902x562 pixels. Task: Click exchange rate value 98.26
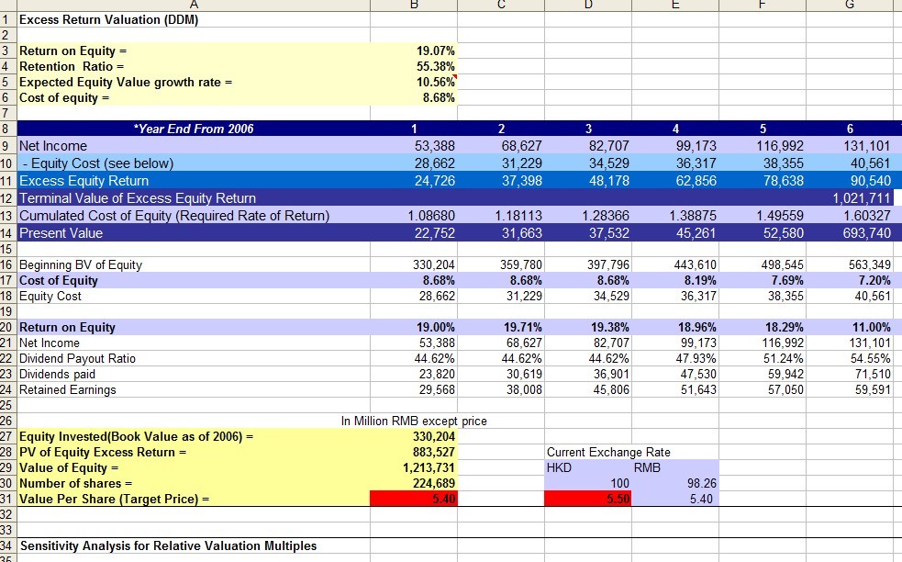pyautogui.click(x=675, y=483)
